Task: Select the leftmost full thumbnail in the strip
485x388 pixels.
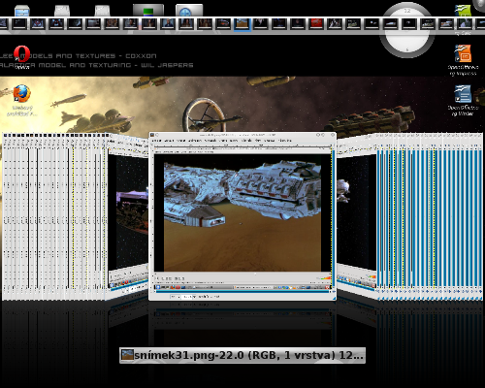Action: coord(19,24)
